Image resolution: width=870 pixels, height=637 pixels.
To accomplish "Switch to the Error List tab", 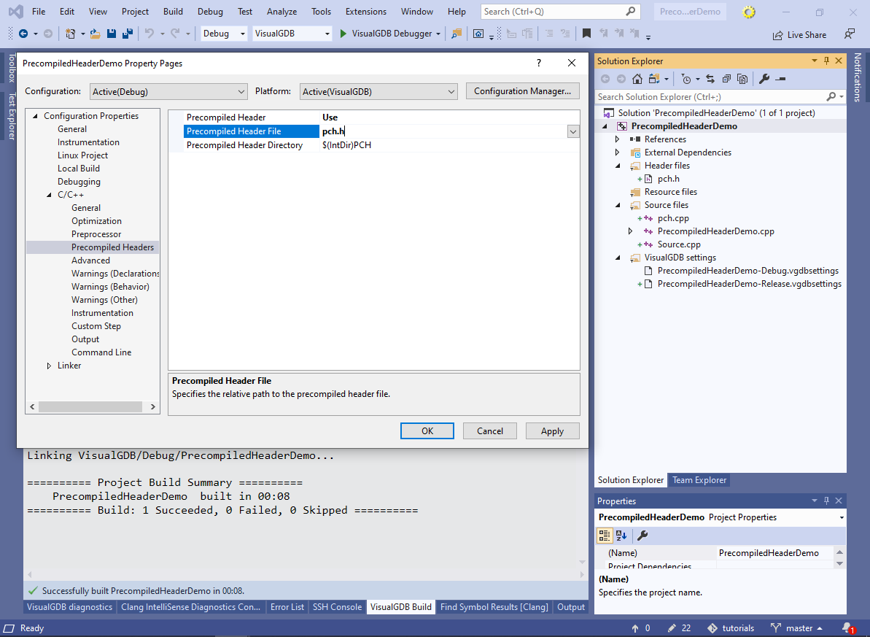I will point(287,607).
